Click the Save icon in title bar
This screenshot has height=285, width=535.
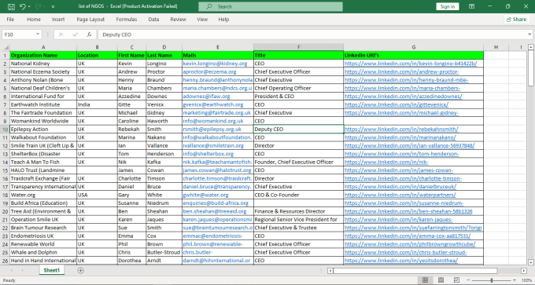pyautogui.click(x=11, y=6)
